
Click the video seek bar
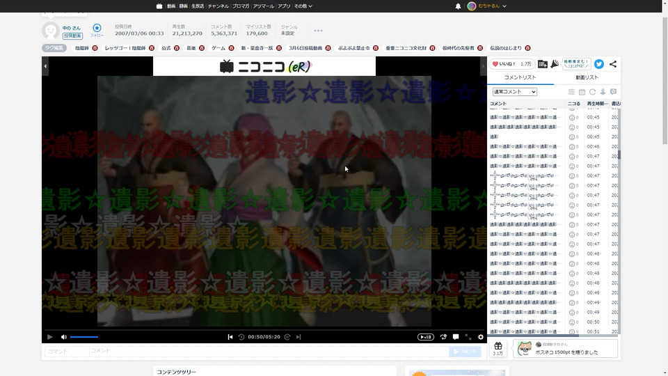(264, 329)
